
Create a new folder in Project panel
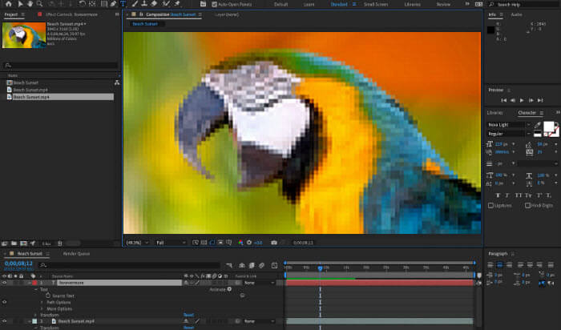[14, 243]
